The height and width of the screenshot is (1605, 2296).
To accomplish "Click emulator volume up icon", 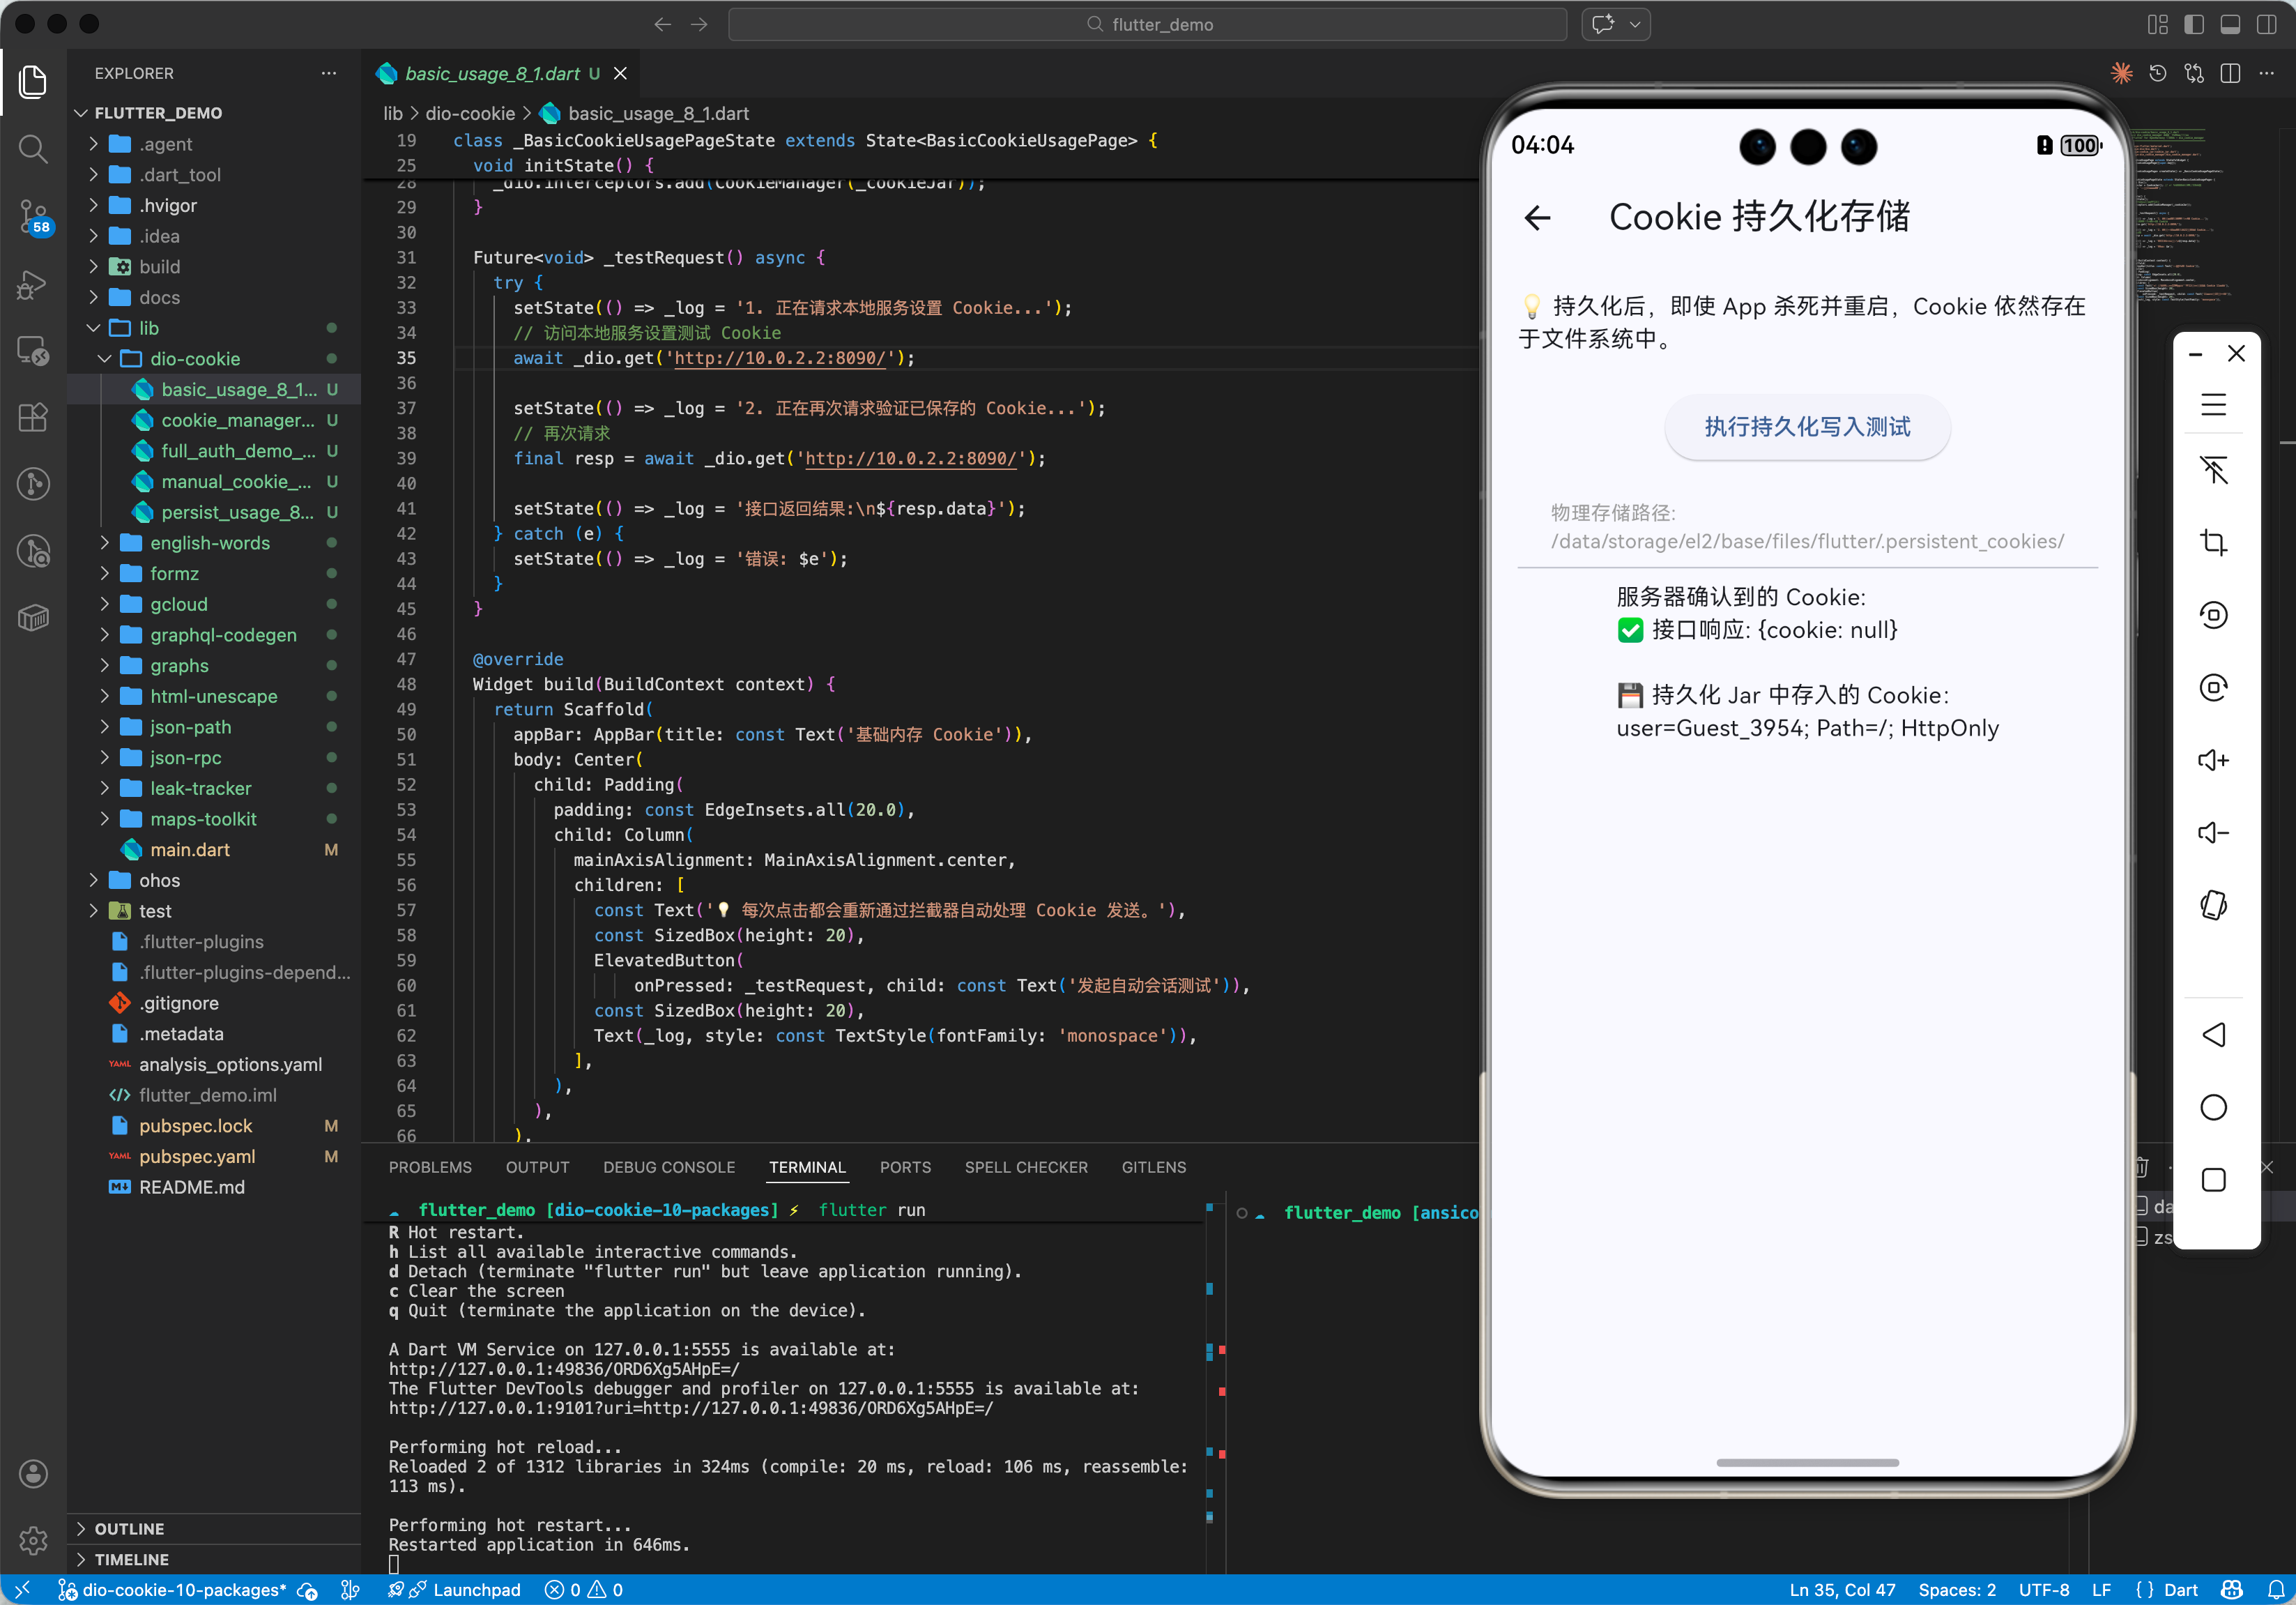I will (2213, 760).
